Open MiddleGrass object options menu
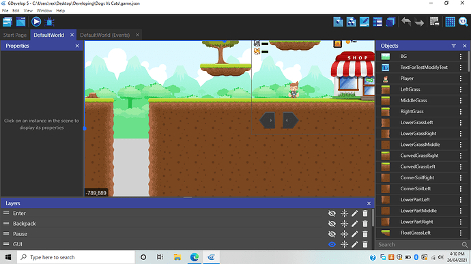The width and height of the screenshot is (471, 264). [x=461, y=100]
